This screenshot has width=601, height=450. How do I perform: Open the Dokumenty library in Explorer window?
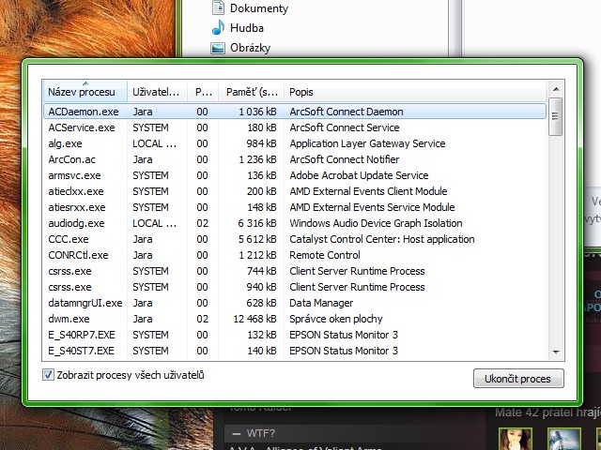pos(251,8)
